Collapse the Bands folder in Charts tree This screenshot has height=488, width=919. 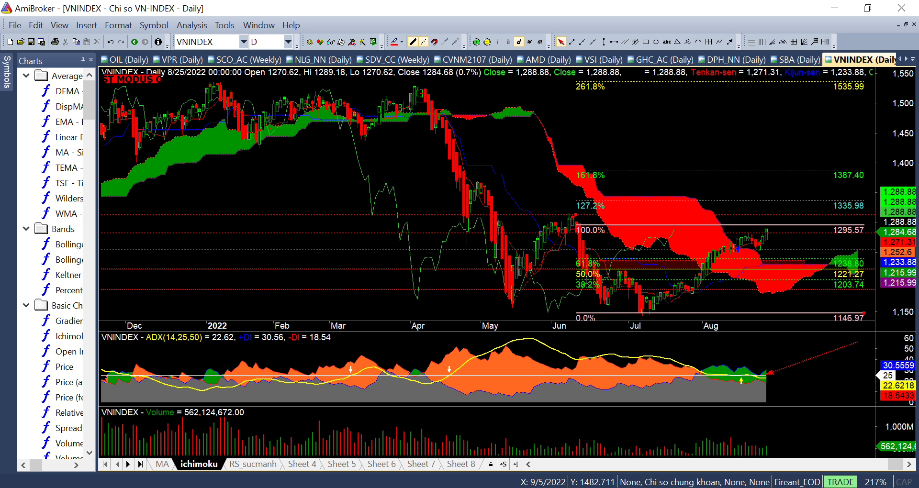(26, 229)
